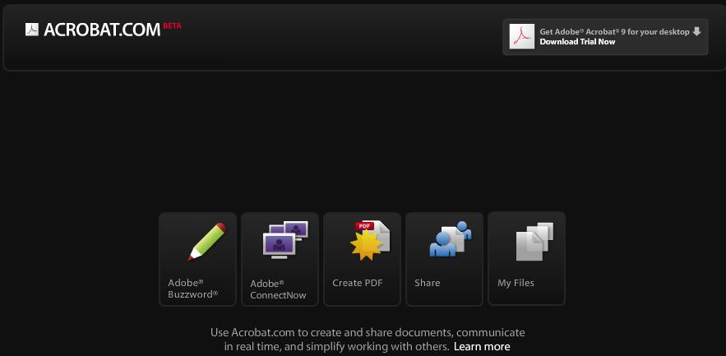The width and height of the screenshot is (726, 356).
Task: Select the Create PDF label
Action: coord(358,283)
